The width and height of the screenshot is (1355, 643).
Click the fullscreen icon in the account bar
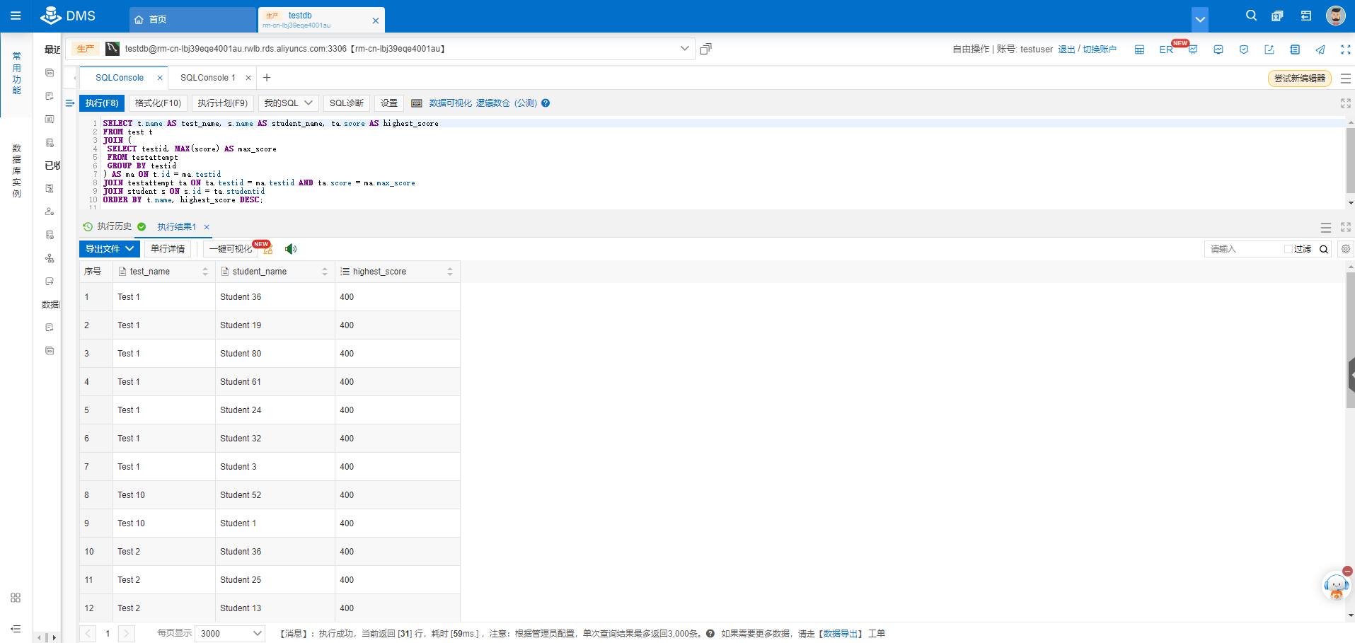click(1346, 50)
